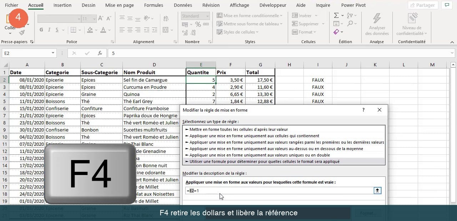Click the Format Painter brush icon
Viewport: 457px width, 221px height.
point(22,32)
